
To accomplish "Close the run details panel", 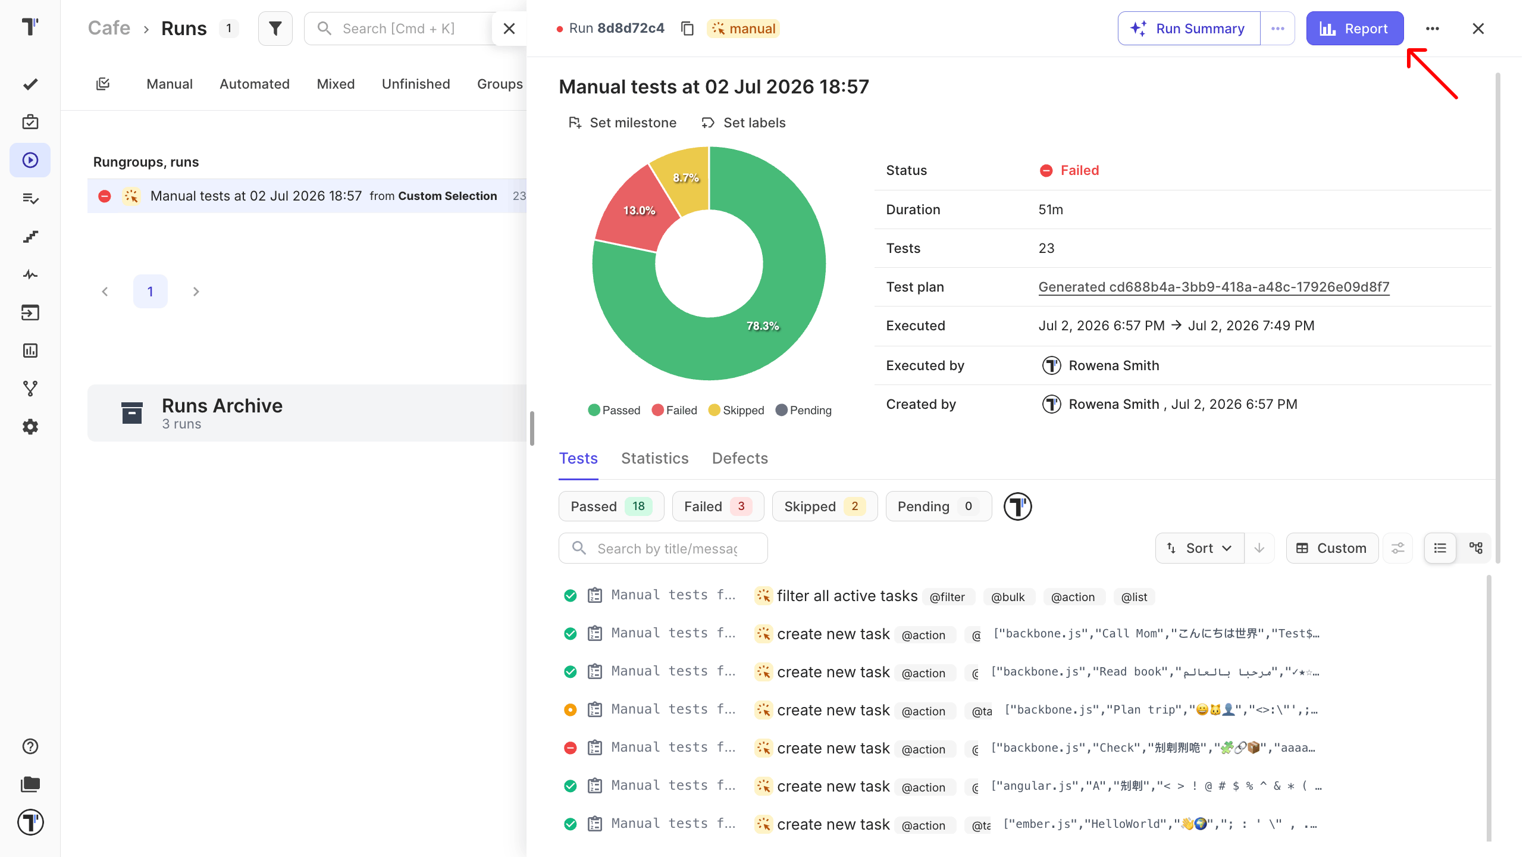I will 1478,29.
